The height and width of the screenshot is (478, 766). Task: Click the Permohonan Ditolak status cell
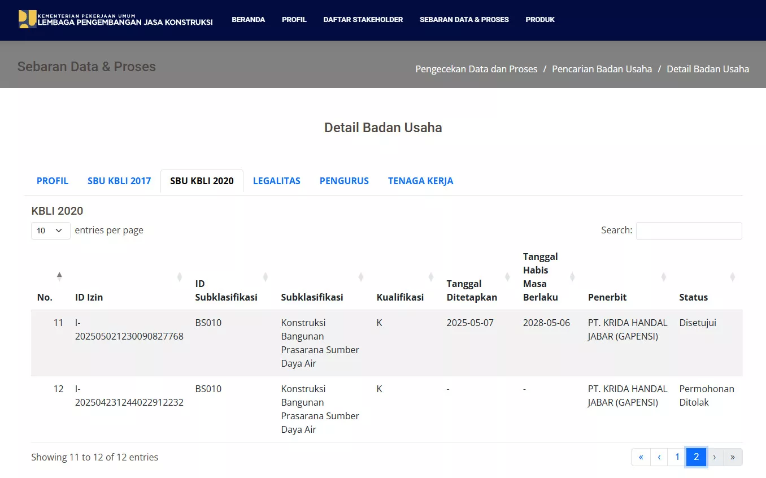coord(707,396)
